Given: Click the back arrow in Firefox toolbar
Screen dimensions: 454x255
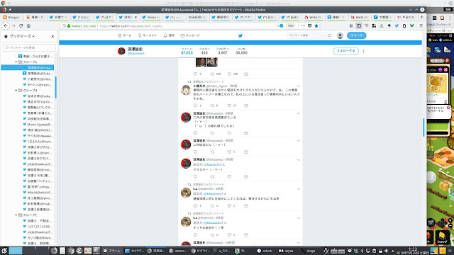Looking at the screenshot, I should (x=6, y=25).
